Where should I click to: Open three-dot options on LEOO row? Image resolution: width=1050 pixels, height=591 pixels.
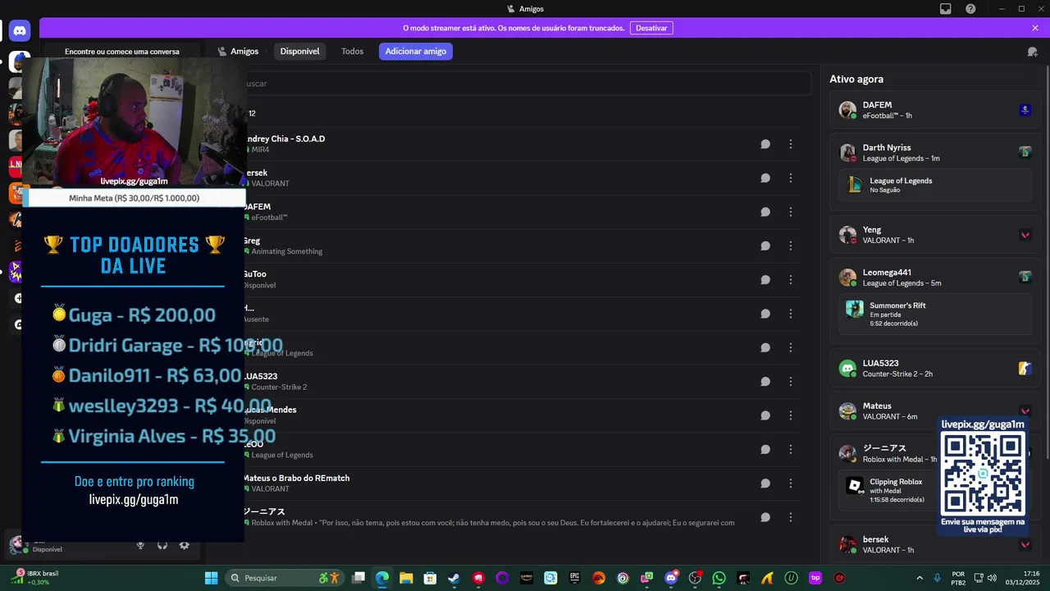(x=791, y=450)
